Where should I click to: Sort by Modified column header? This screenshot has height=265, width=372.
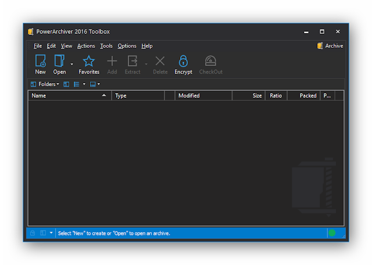[x=203, y=96]
